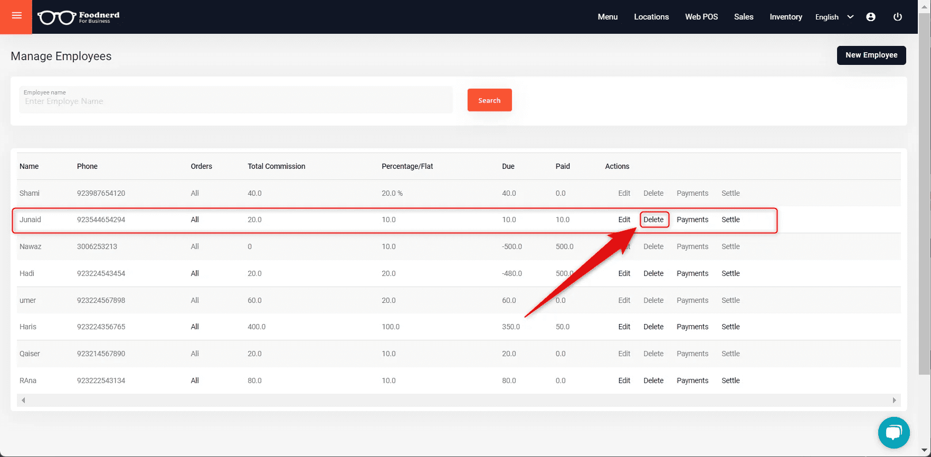Click the page vertical scrollbar thumb
The height and width of the screenshot is (457, 931).
(x=924, y=193)
